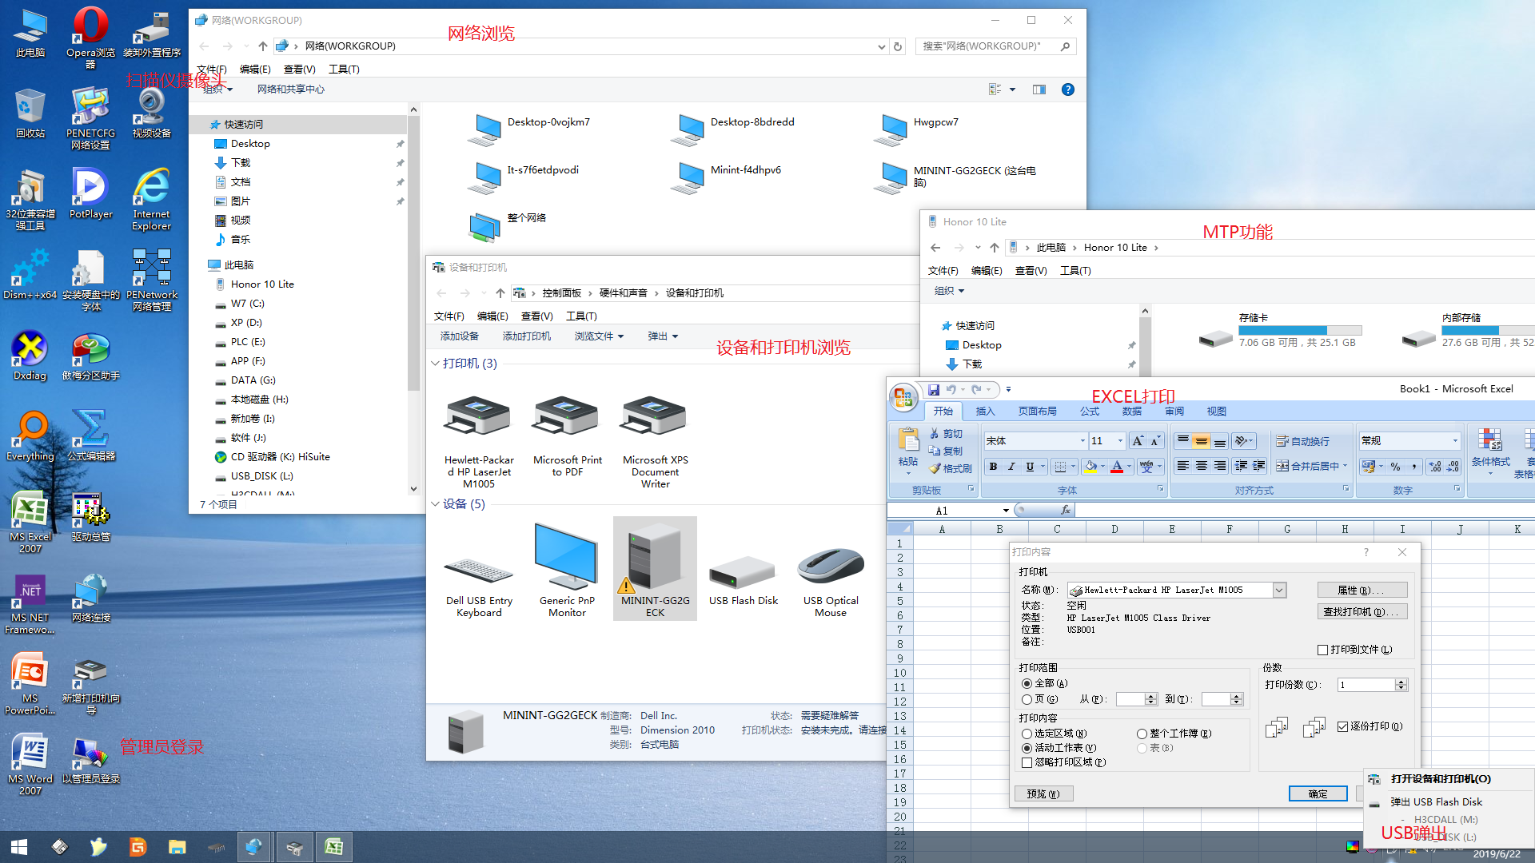Select 整个网络 icon in network window
1535x863 pixels.
coord(508,226)
